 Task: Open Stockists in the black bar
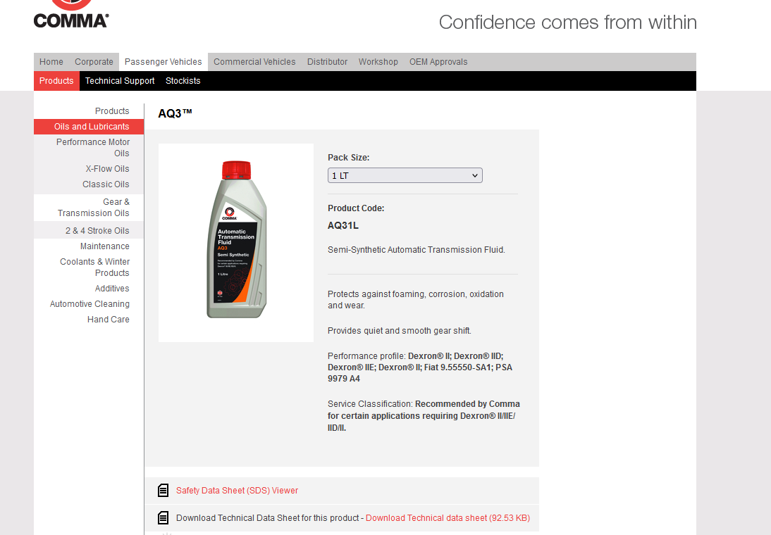coord(183,81)
